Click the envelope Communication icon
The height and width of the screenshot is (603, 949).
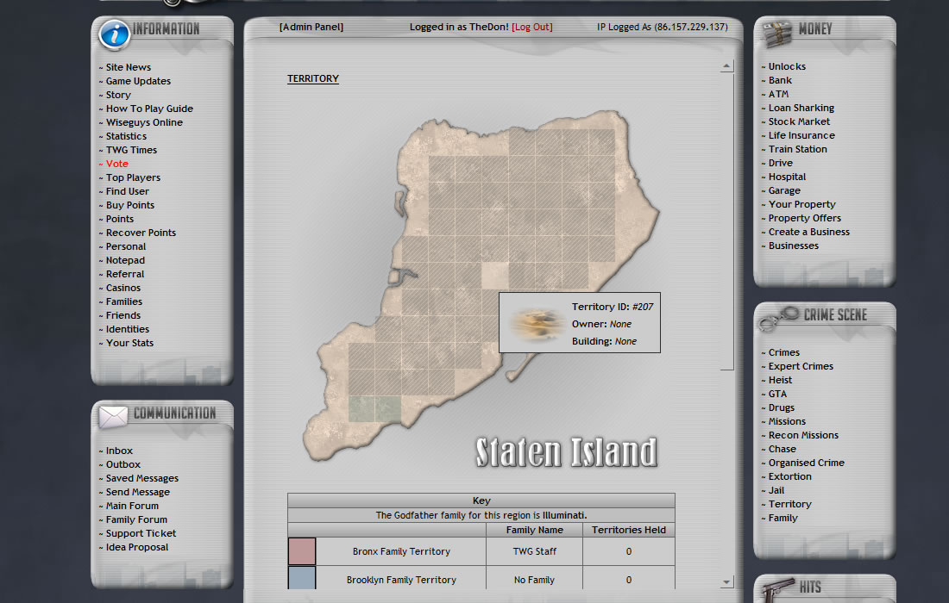click(113, 417)
